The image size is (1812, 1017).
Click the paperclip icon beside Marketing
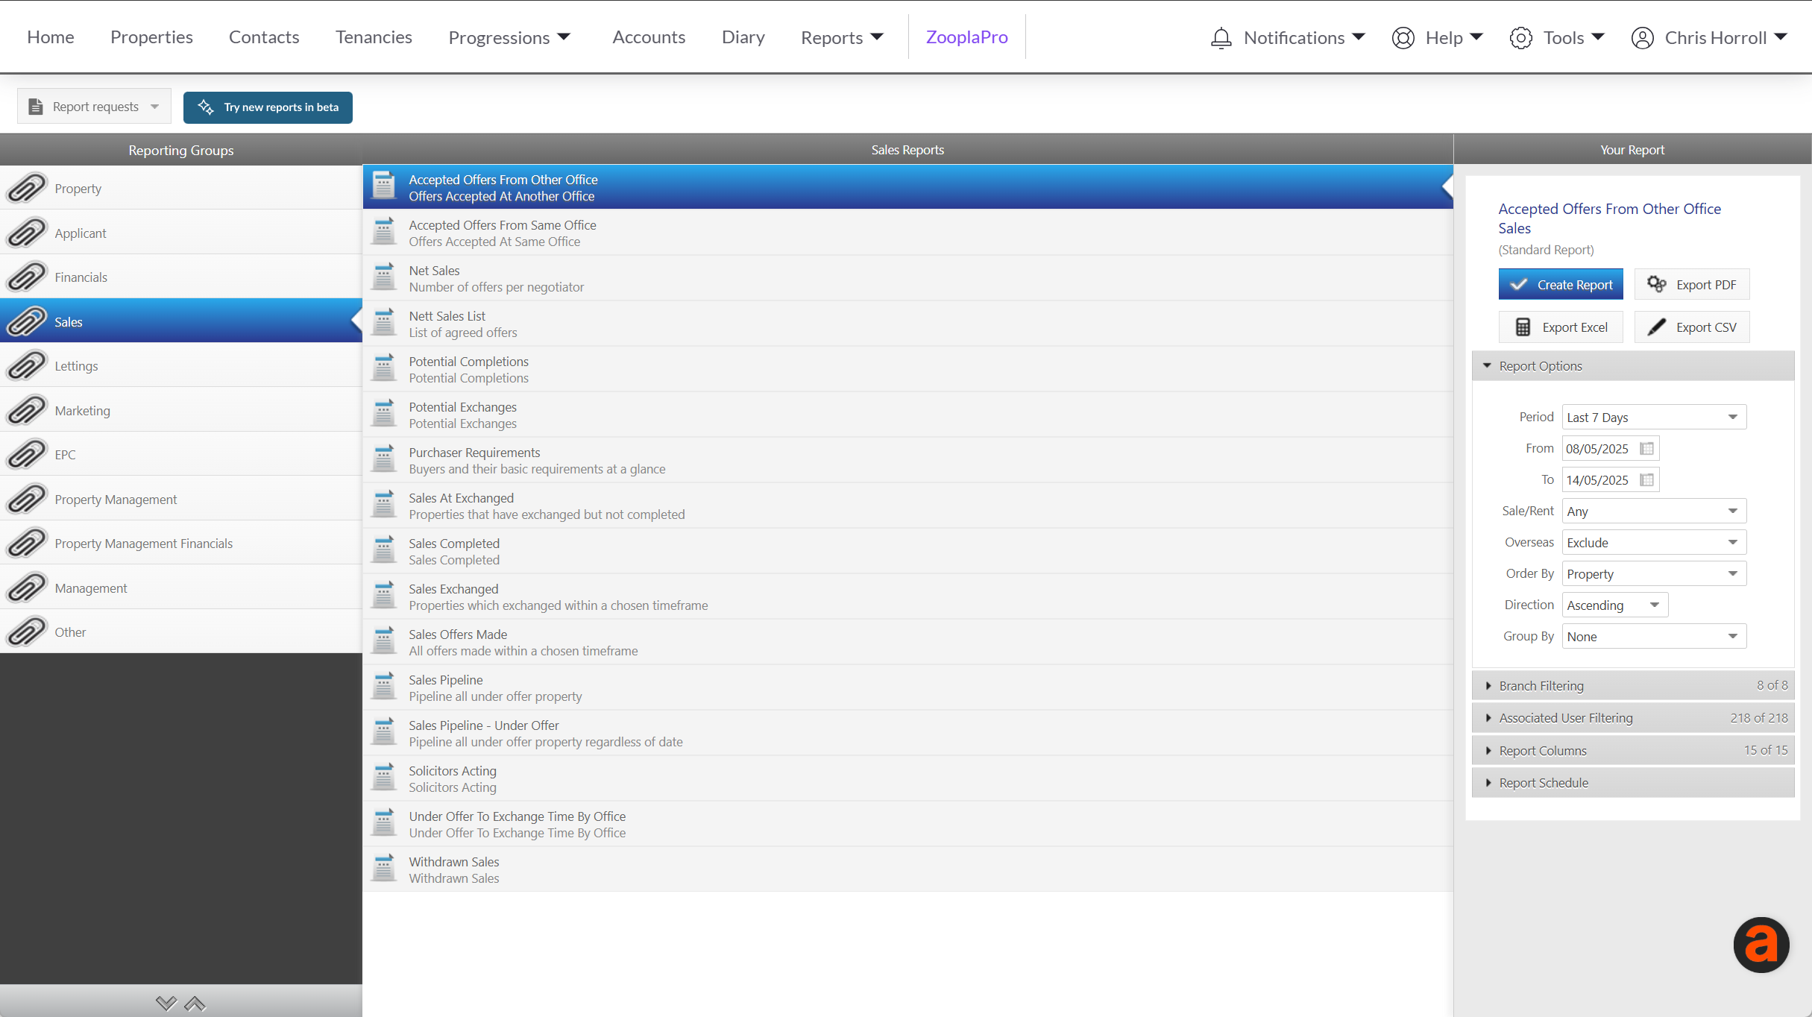pyautogui.click(x=27, y=410)
